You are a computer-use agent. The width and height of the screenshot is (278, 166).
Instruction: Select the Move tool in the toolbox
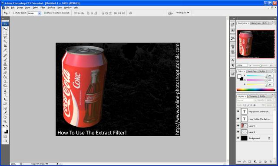coord(5,29)
